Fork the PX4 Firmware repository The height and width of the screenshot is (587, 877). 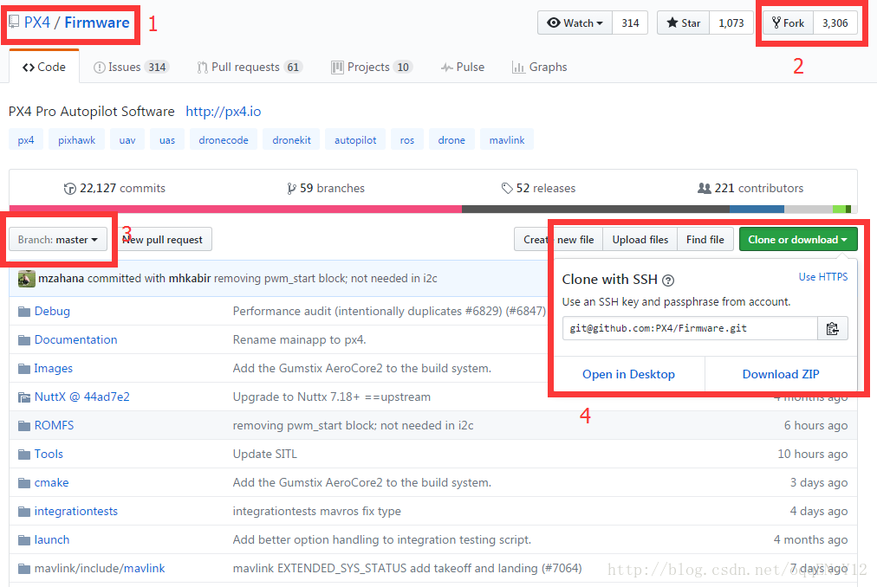point(788,23)
